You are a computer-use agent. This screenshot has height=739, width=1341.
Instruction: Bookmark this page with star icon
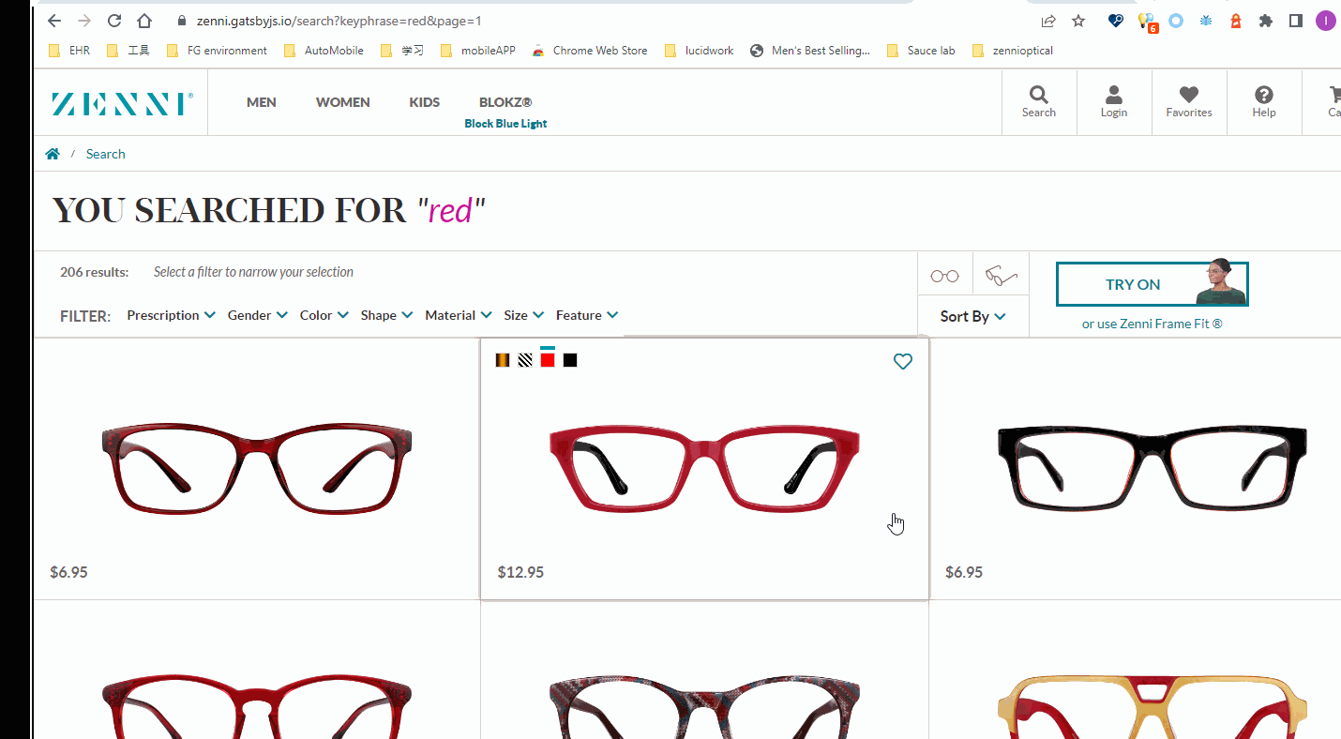coord(1078,21)
